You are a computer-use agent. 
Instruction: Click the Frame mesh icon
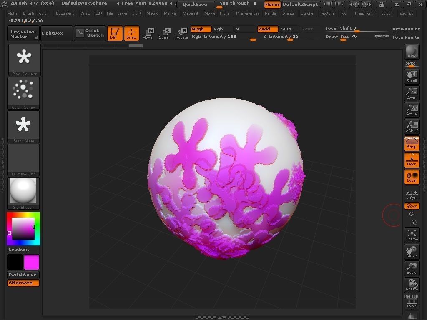412,235
